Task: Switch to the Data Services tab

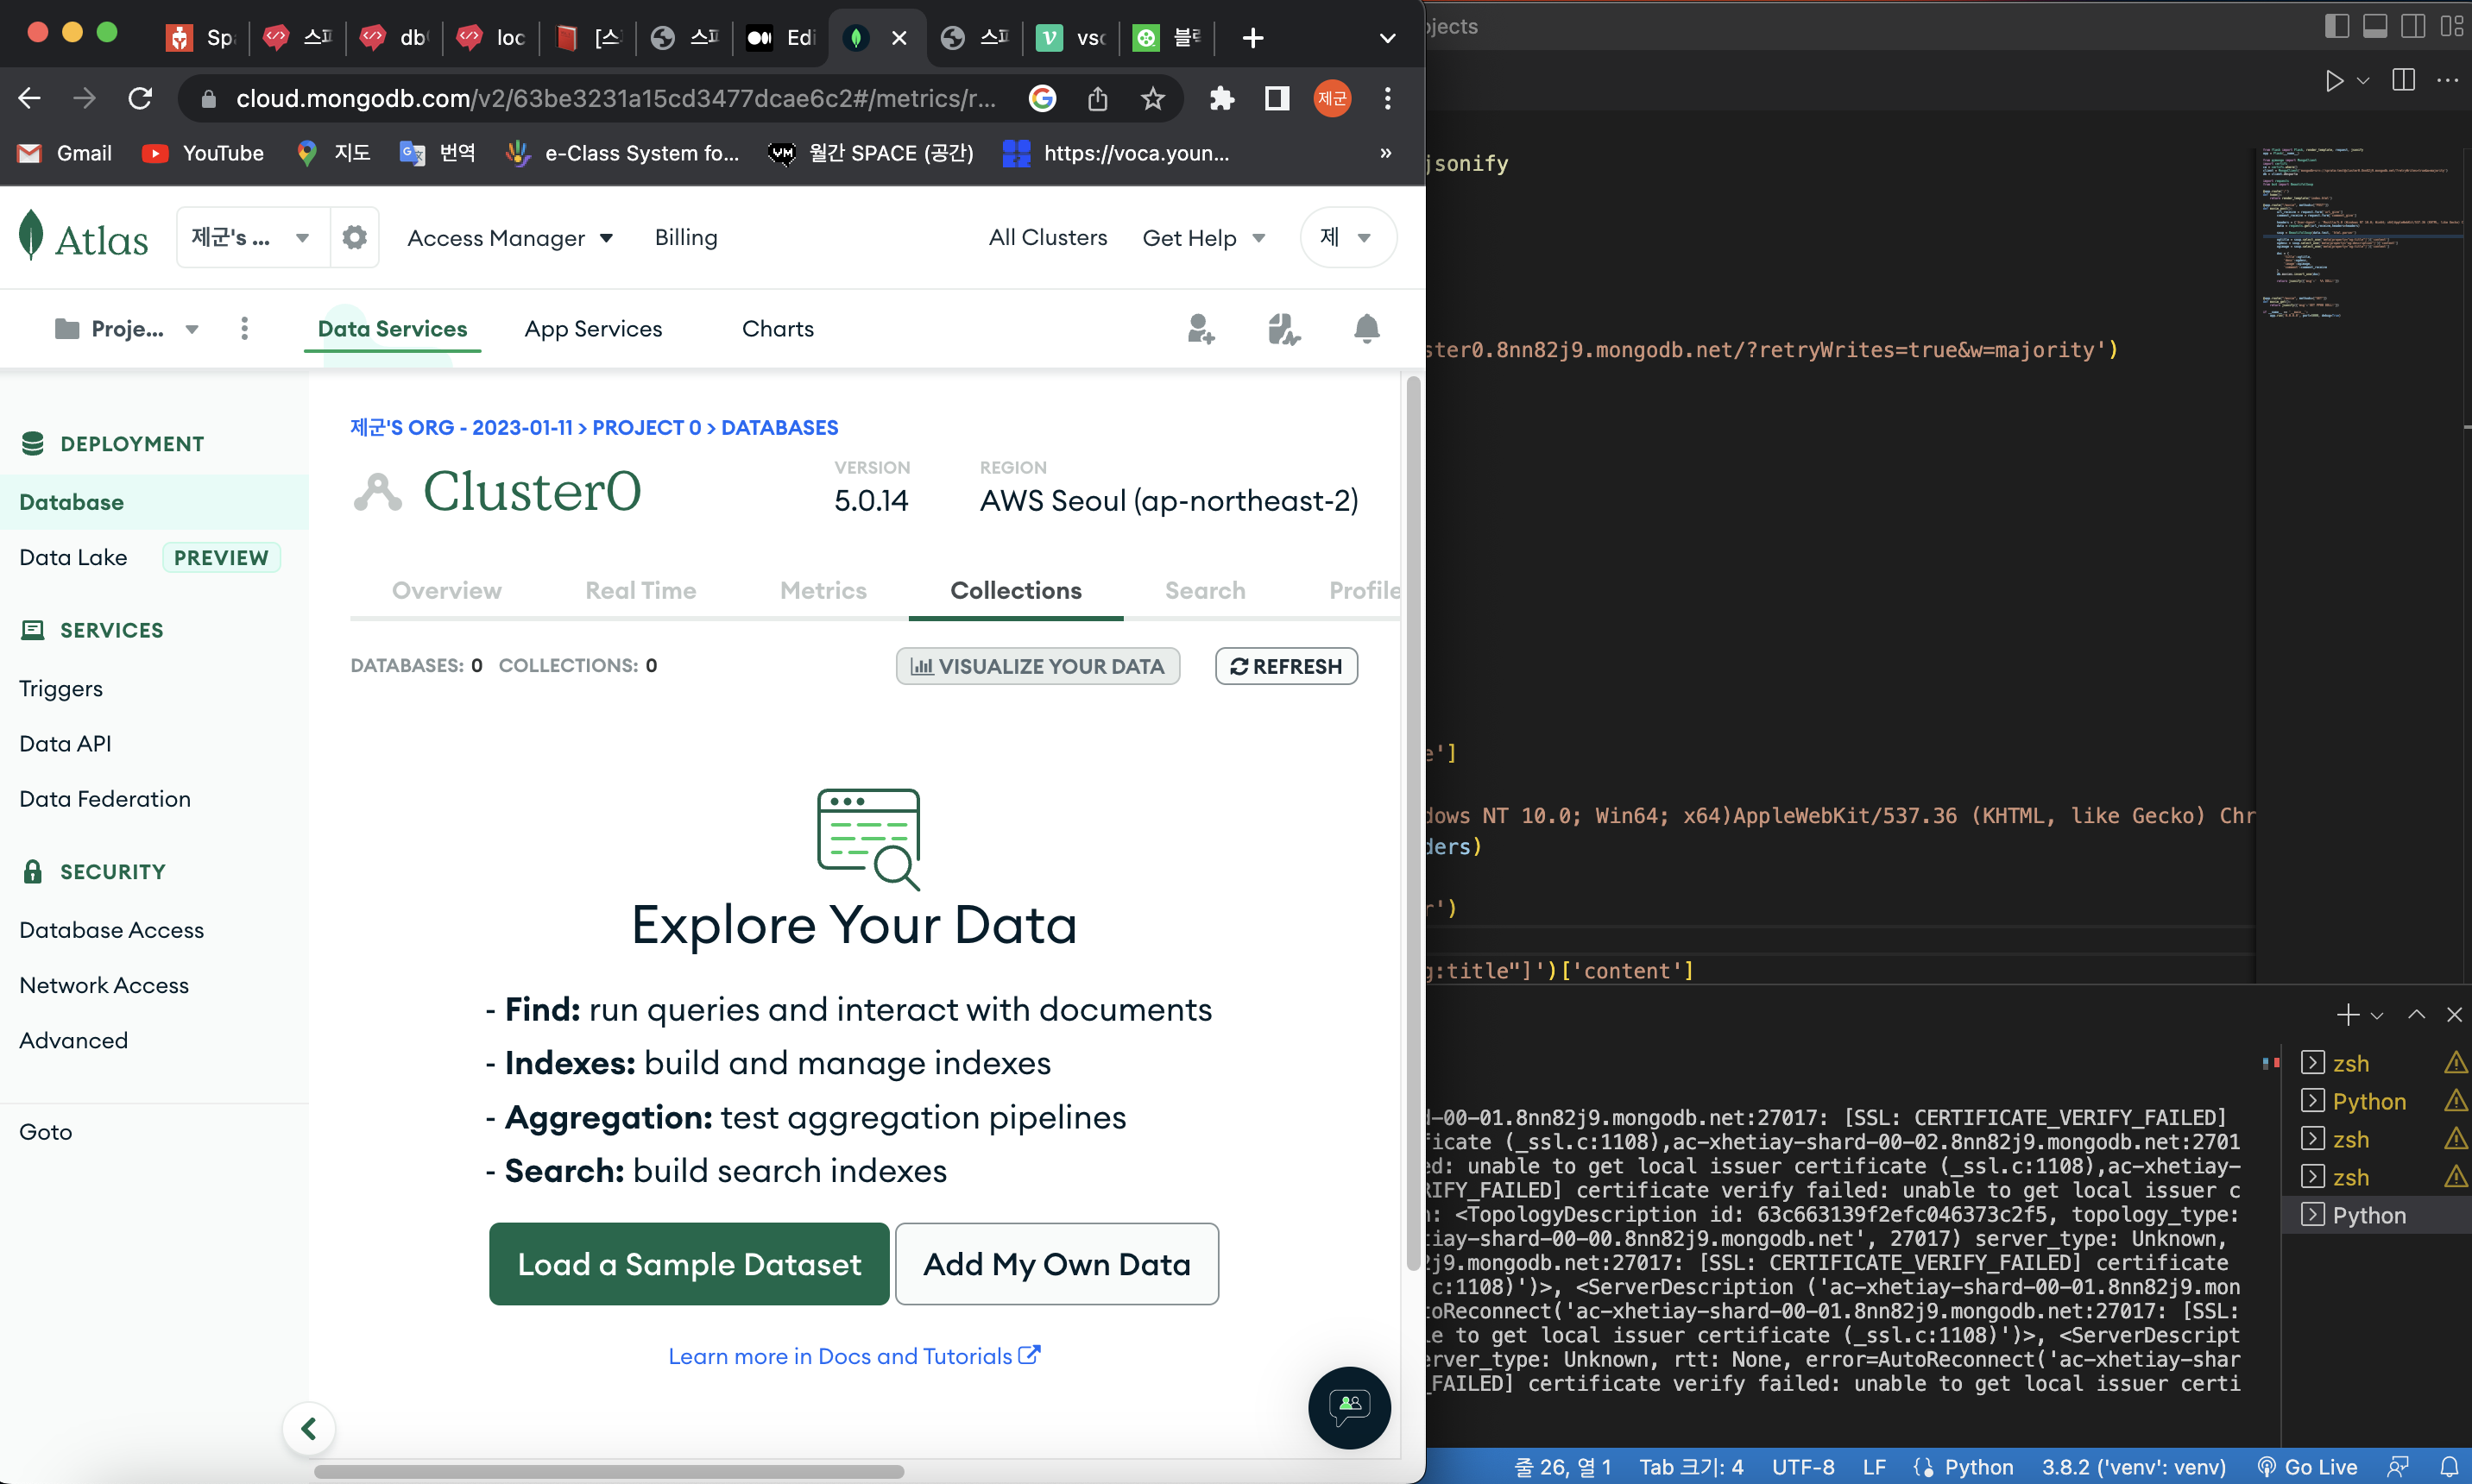Action: click(x=392, y=329)
